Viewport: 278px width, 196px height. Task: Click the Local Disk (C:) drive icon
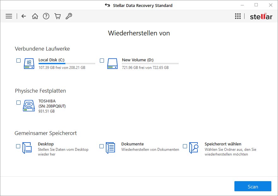coord(29,64)
